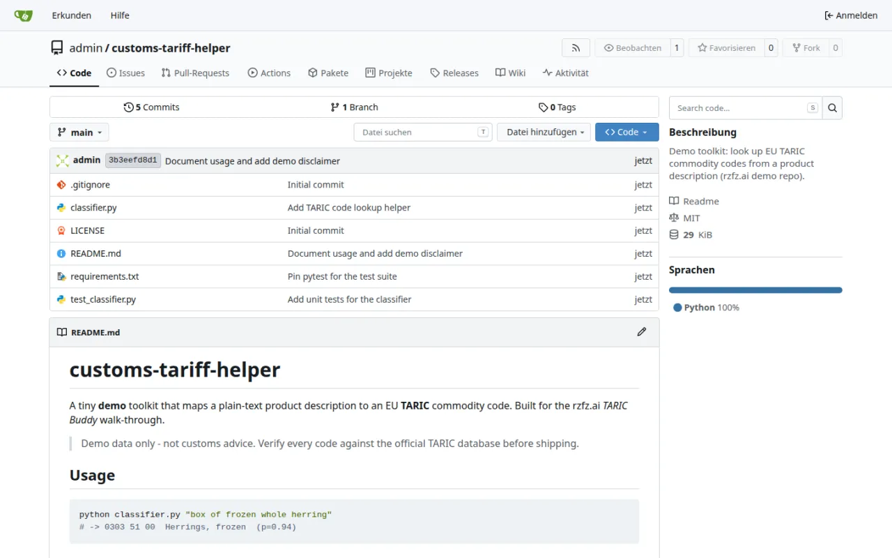This screenshot has height=558, width=892.
Task: Click the search magnifier button
Action: click(x=832, y=108)
